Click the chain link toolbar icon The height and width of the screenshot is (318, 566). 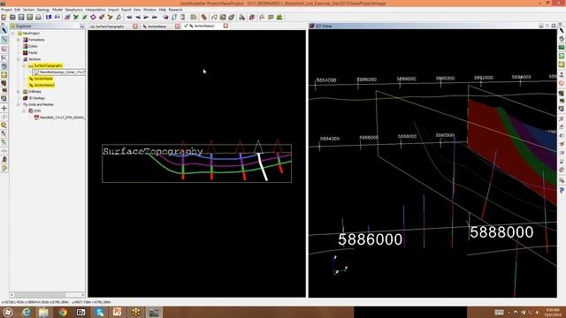pyautogui.click(x=204, y=18)
